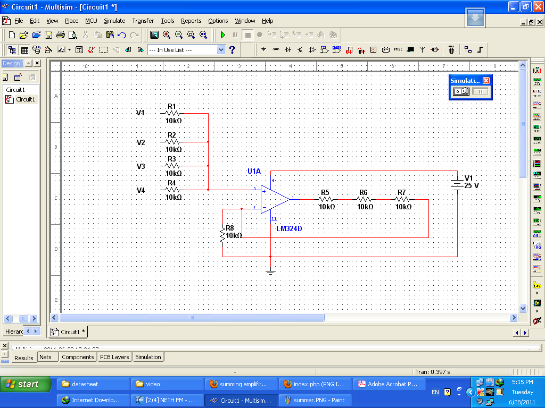Save the current circuit
The width and height of the screenshot is (545, 408).
click(x=48, y=35)
